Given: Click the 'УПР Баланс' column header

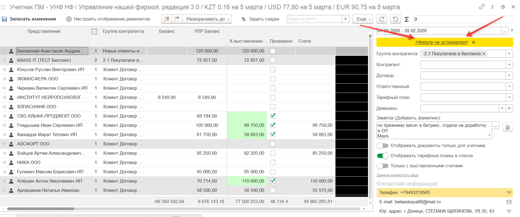Looking at the screenshot, I should pos(207,31).
